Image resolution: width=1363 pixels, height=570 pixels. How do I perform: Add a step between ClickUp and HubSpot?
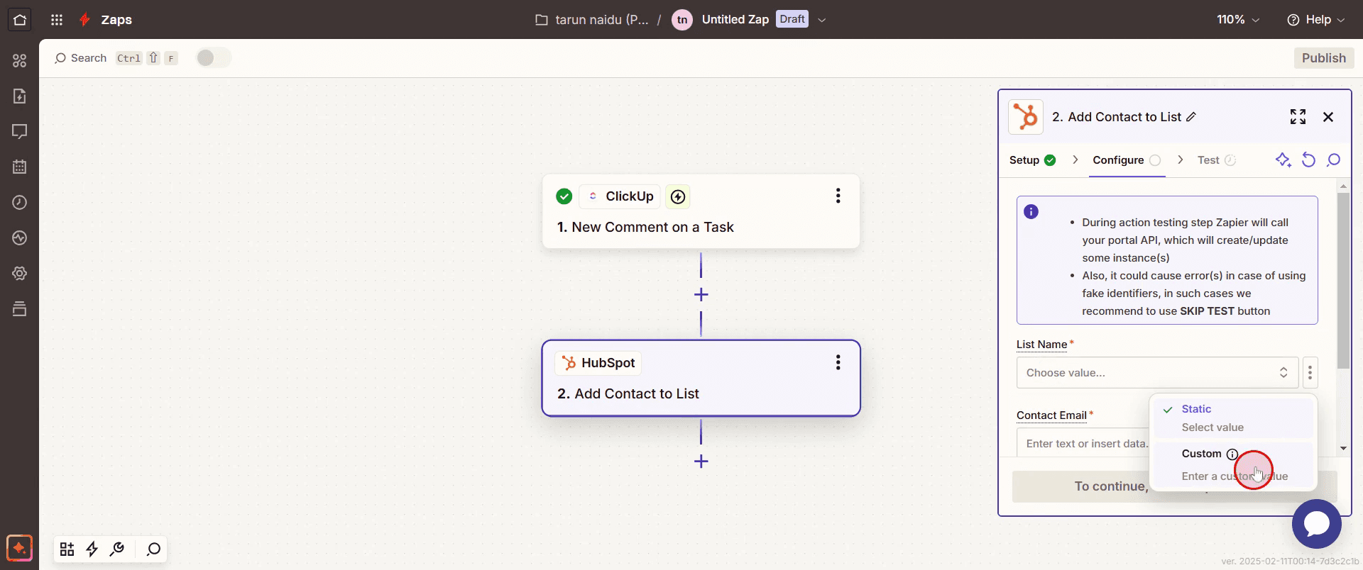tap(701, 295)
